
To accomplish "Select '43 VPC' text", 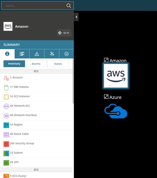I will pos(14,162).
